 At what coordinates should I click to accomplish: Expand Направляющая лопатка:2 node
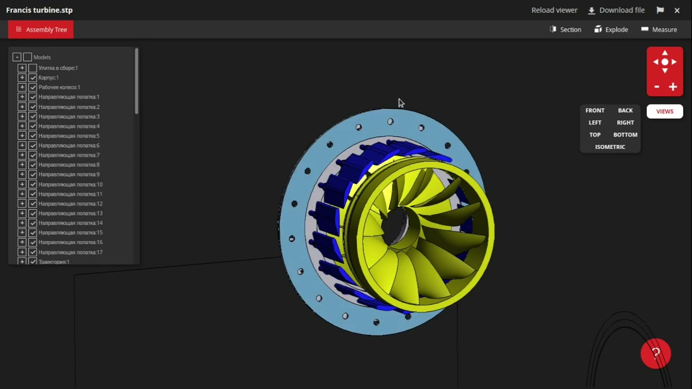[x=22, y=106]
